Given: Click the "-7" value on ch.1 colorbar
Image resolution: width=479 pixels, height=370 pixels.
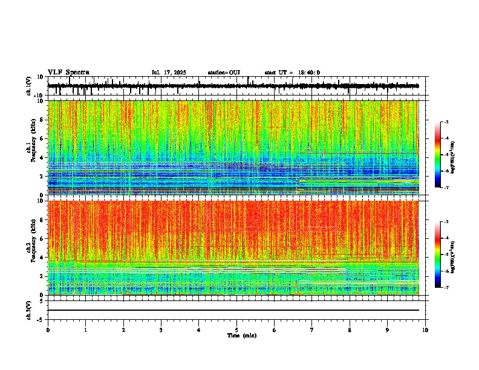Looking at the screenshot, I should [446, 187].
